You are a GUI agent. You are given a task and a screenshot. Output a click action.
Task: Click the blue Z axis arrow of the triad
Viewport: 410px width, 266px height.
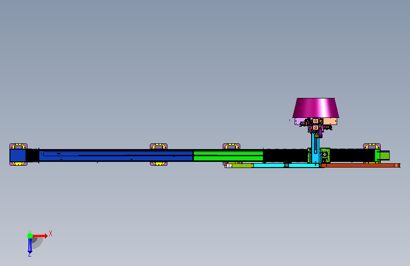tap(30, 246)
